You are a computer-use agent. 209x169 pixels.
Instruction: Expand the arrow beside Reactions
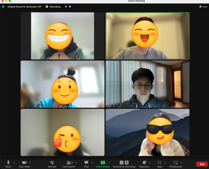pyautogui.click(x=149, y=163)
